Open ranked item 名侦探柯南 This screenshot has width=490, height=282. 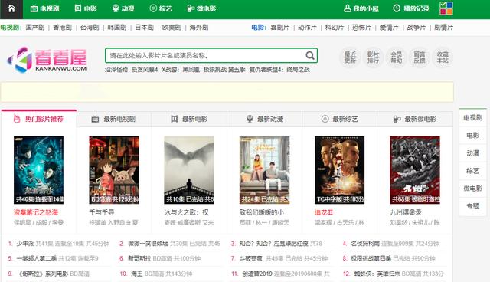click(364, 244)
